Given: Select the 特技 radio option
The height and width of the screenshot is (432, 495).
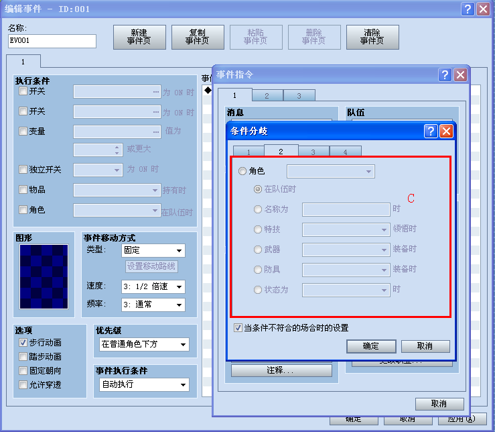Looking at the screenshot, I should (258, 229).
